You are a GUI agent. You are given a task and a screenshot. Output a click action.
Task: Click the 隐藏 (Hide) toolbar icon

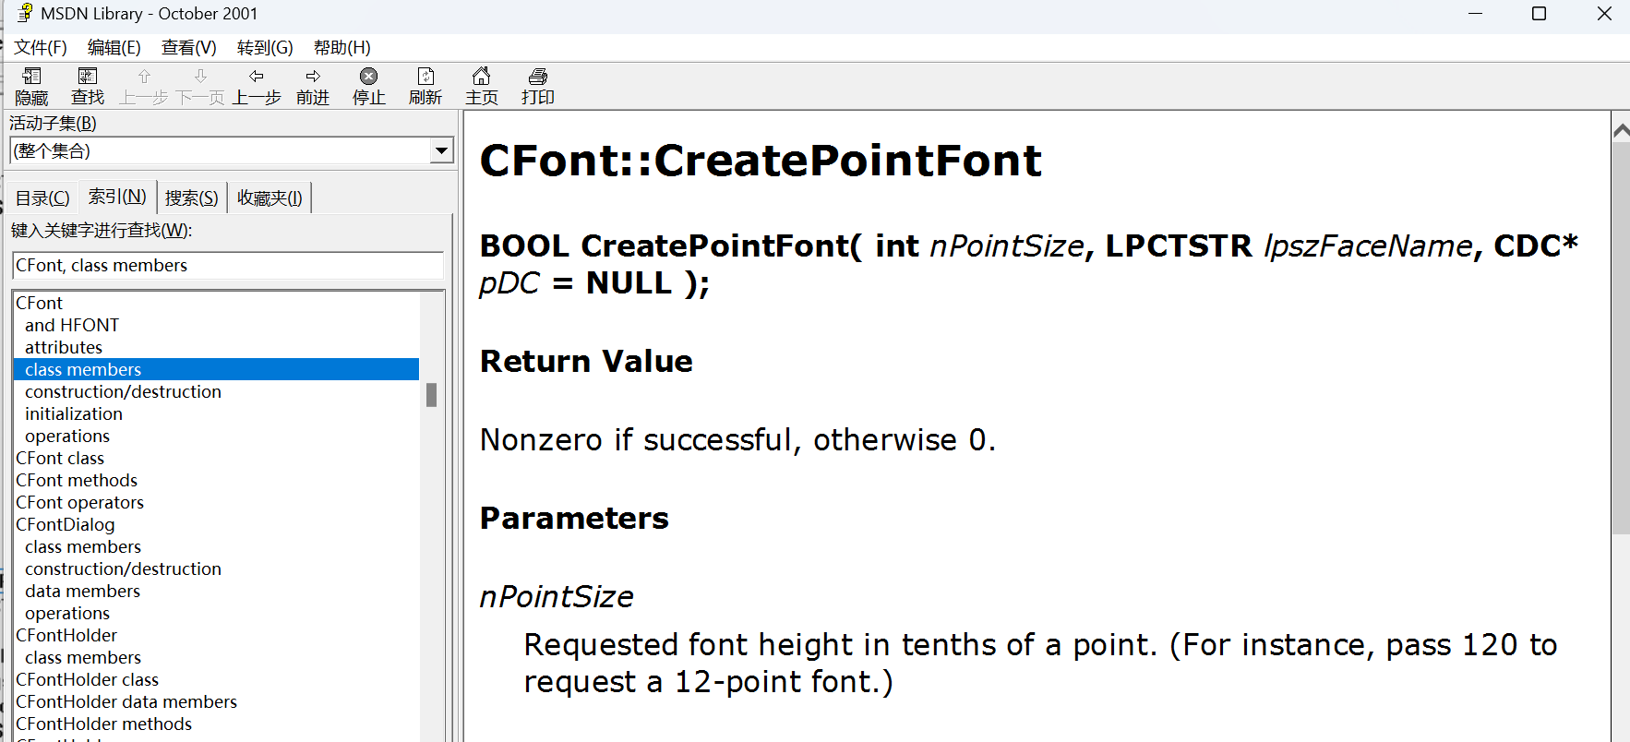point(31,87)
